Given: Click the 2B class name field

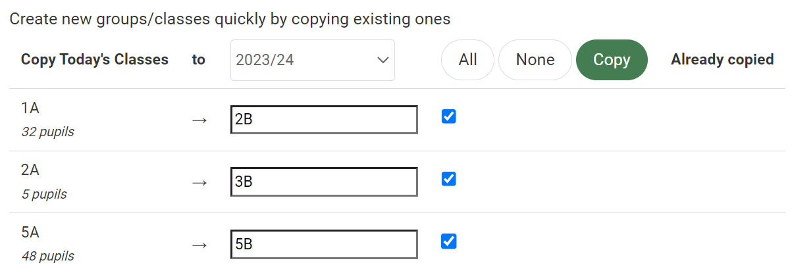Looking at the screenshot, I should coord(324,120).
